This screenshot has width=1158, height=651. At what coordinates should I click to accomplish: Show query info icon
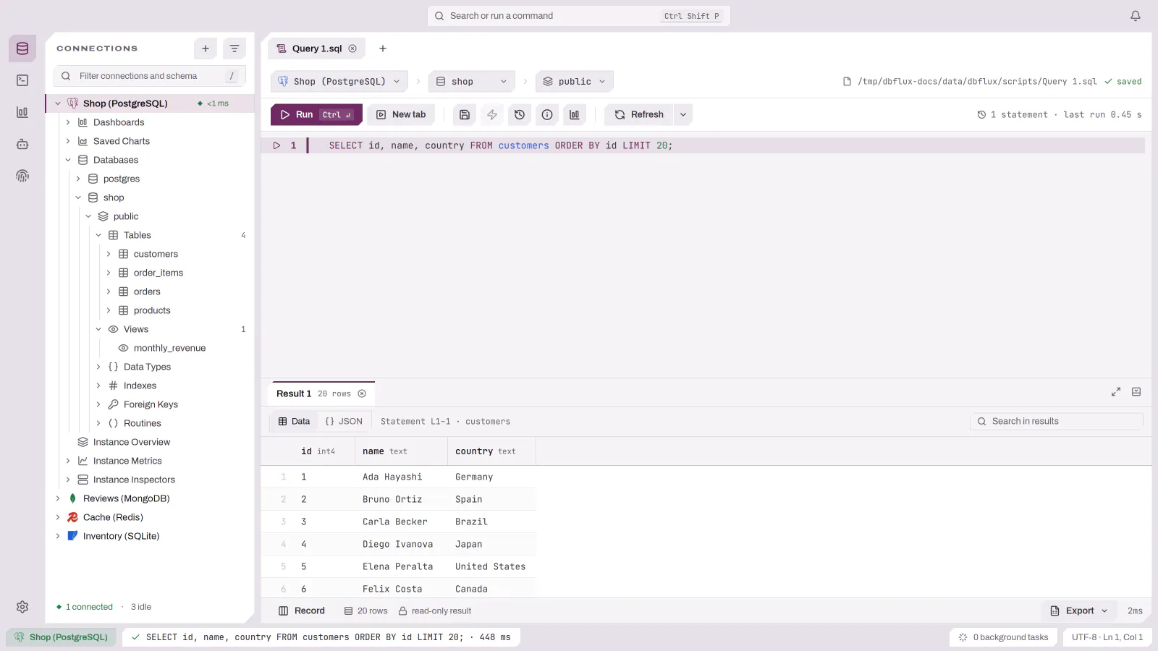(547, 114)
